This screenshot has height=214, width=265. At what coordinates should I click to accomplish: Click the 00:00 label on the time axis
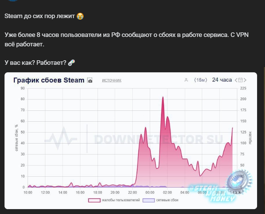[x=150, y=193]
